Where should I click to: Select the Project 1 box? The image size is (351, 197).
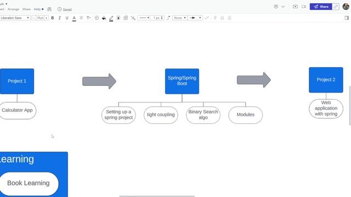17,81
